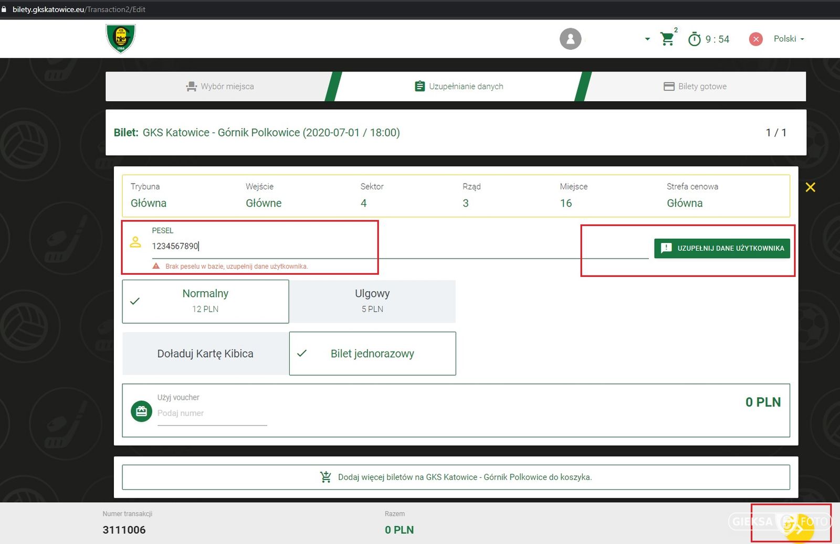Click the person icon beside PESEL field
The width and height of the screenshot is (840, 544).
pyautogui.click(x=135, y=242)
